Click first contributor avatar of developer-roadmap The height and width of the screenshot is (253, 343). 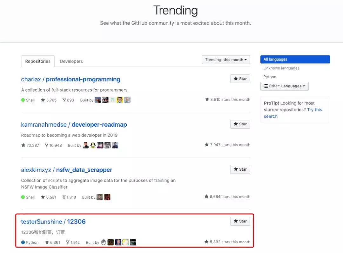click(85, 145)
